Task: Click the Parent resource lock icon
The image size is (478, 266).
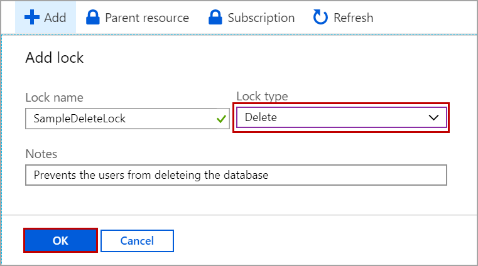Action: click(x=92, y=17)
